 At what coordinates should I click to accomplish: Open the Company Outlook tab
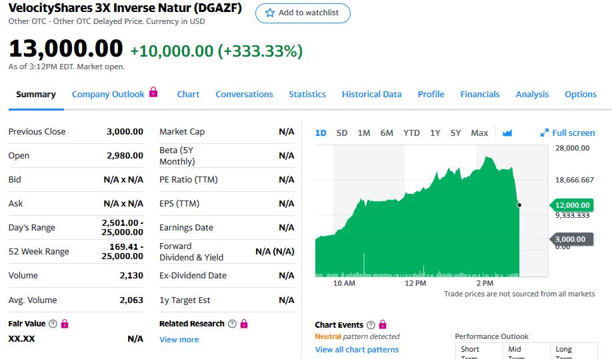(x=108, y=95)
